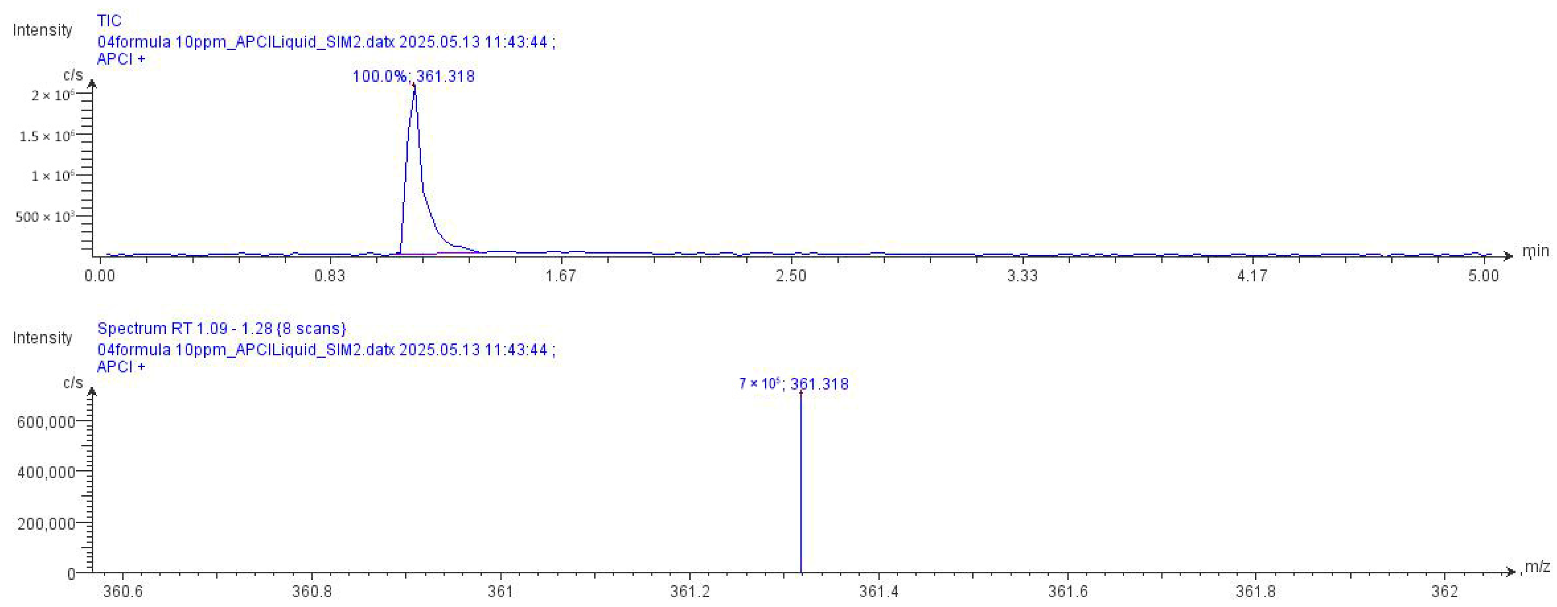
Task: Click the 1.67 min tick label
Action: click(x=560, y=276)
